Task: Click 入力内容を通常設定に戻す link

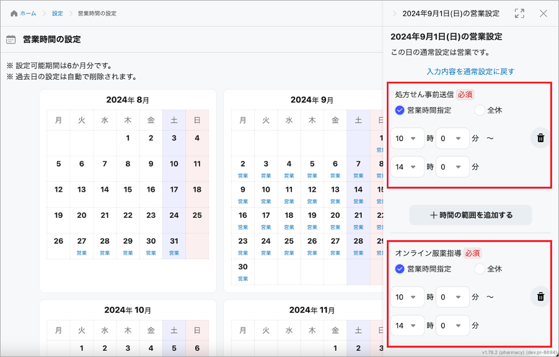Action: (x=470, y=72)
